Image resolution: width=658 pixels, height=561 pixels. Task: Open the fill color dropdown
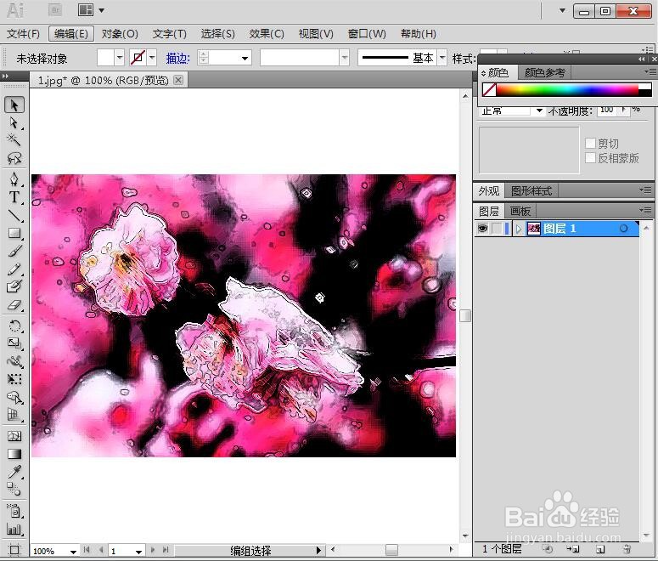coord(120,58)
